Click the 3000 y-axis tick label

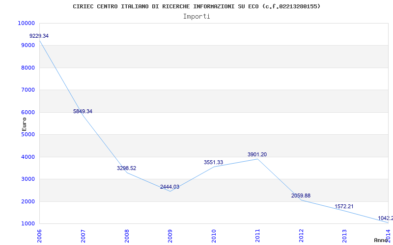coord(28,179)
